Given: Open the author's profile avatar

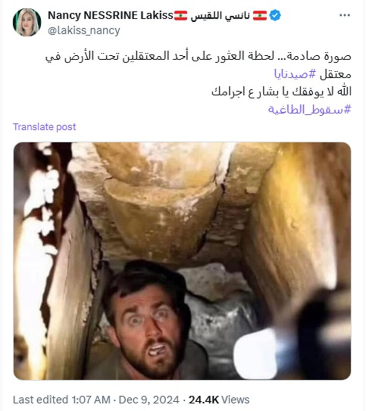Looking at the screenshot, I should coord(27,22).
